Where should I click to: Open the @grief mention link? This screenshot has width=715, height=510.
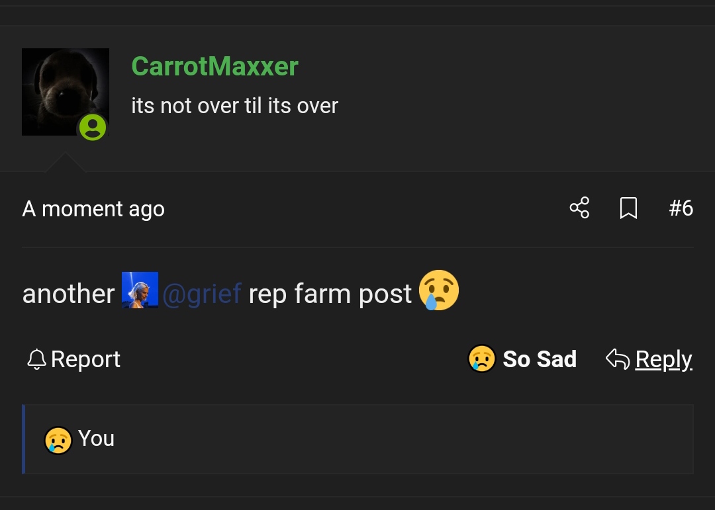click(x=202, y=293)
